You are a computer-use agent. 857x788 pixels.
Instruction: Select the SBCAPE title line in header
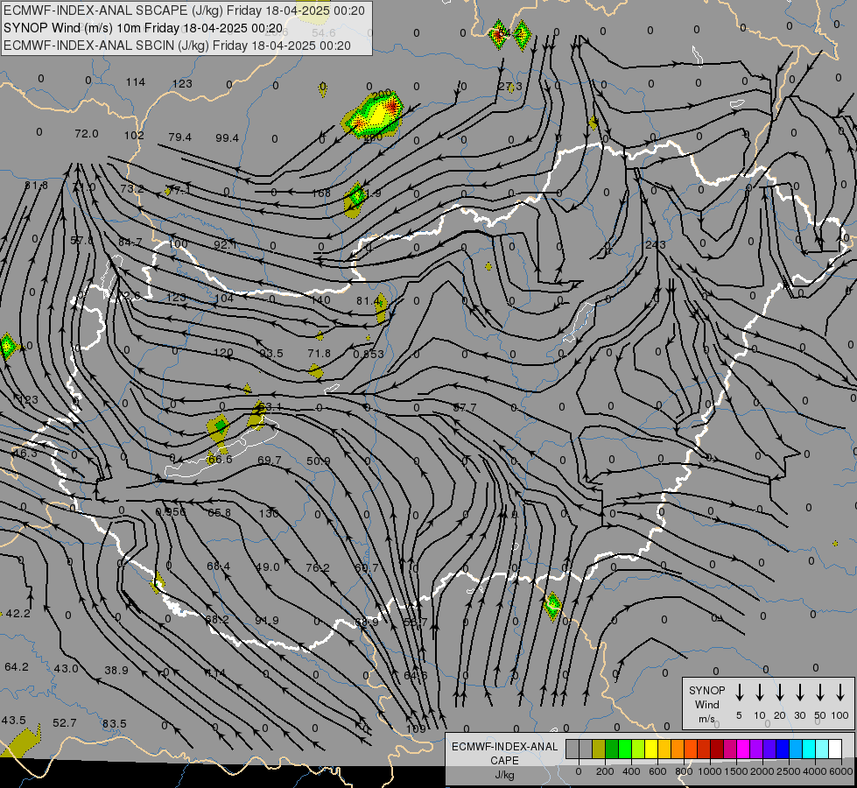click(184, 11)
